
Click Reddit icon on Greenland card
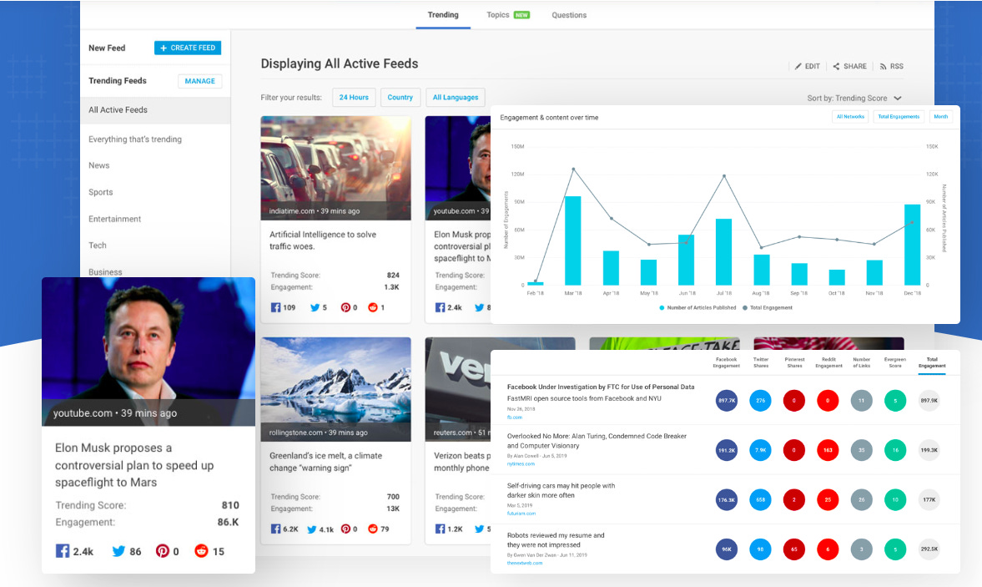373,529
